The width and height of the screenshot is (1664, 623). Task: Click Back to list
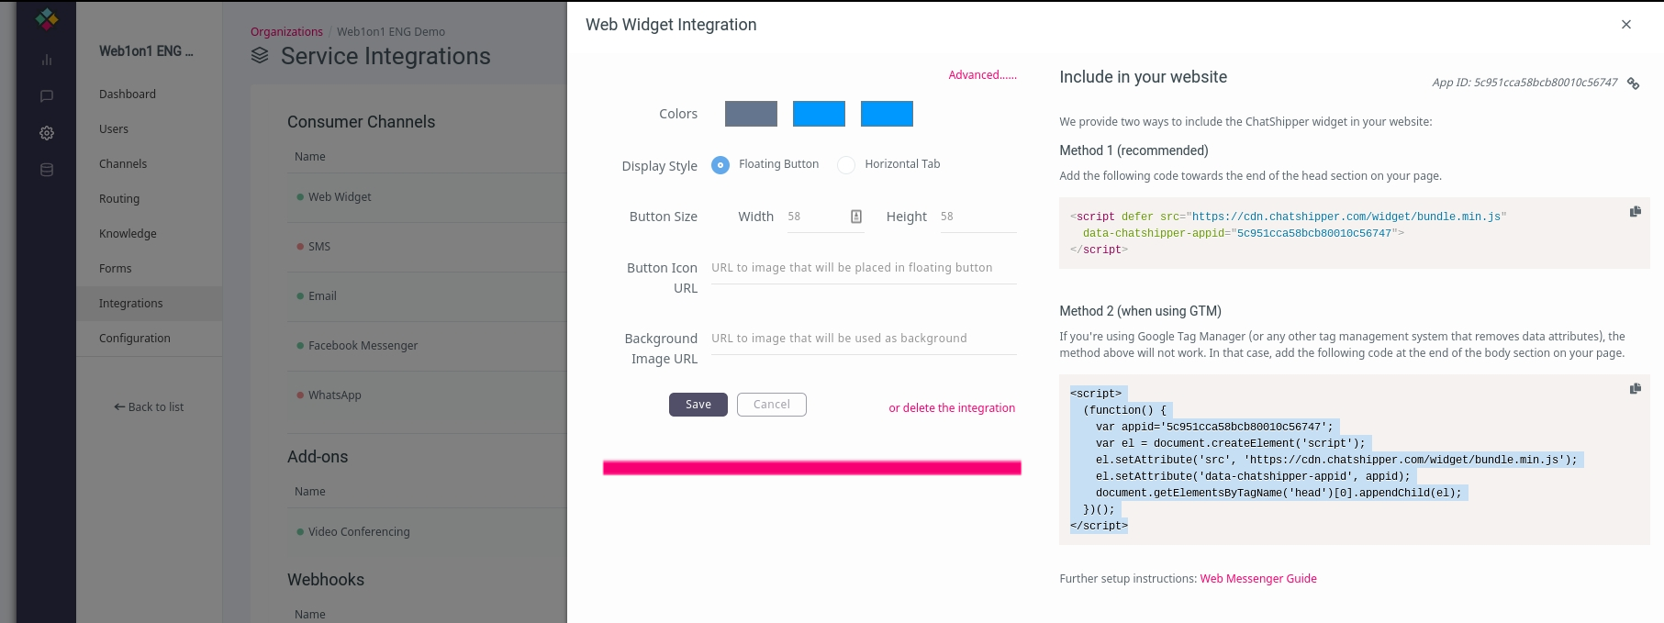(149, 406)
